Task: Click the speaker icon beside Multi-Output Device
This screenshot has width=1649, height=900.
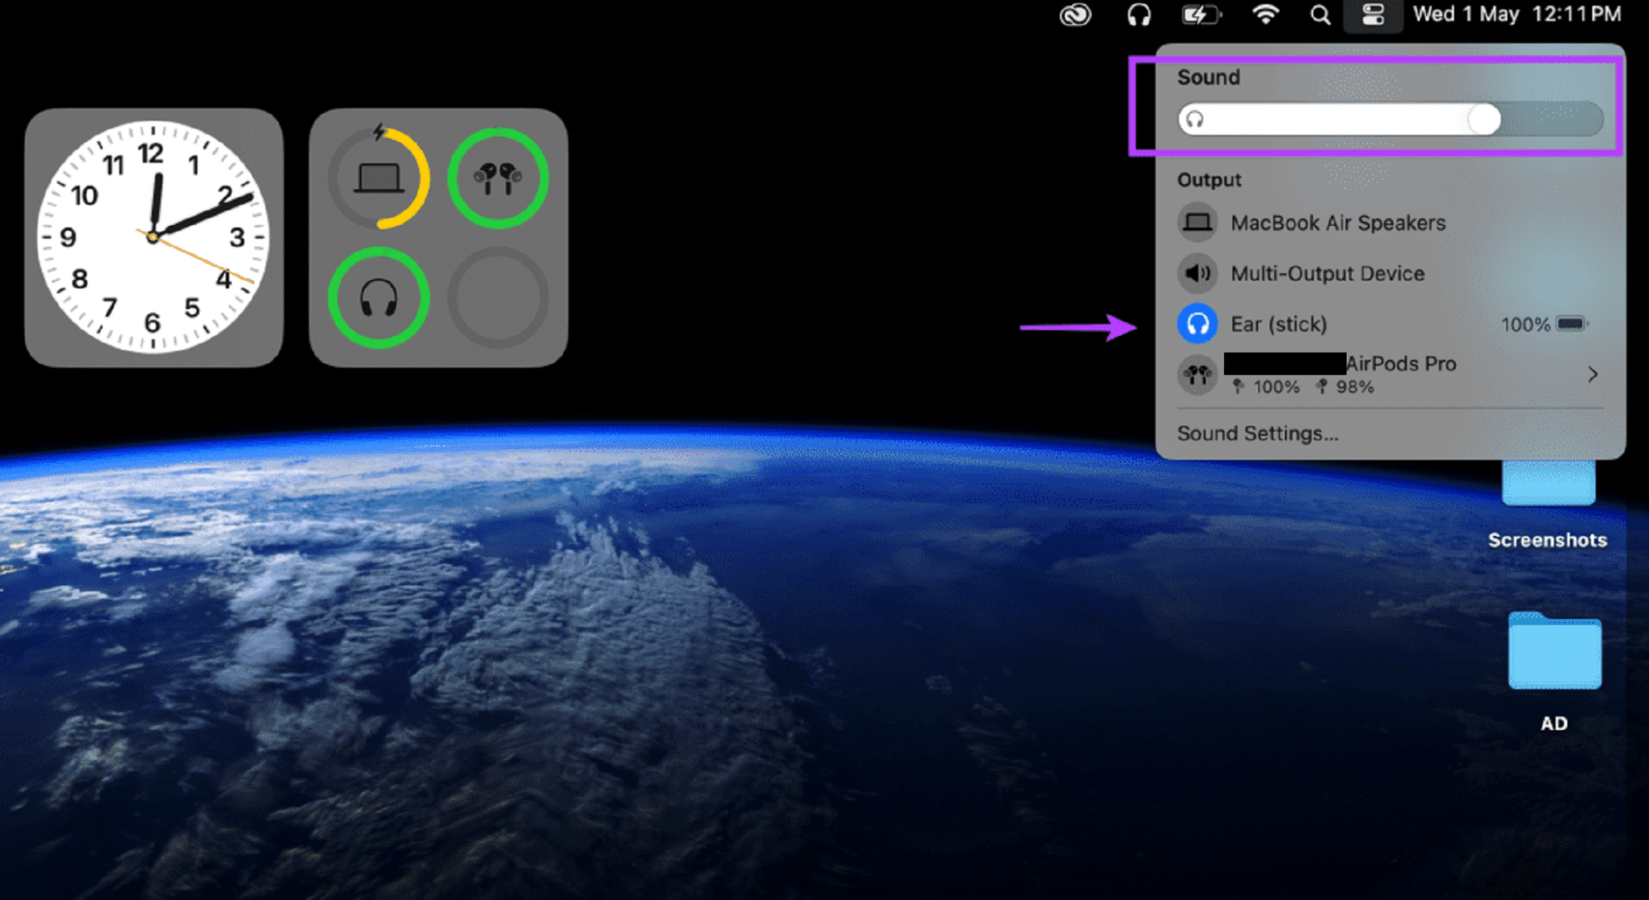Action: (x=1197, y=274)
